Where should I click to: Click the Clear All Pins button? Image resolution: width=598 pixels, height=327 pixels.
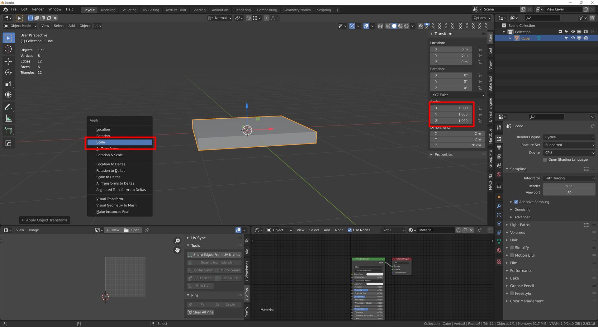[x=200, y=312]
